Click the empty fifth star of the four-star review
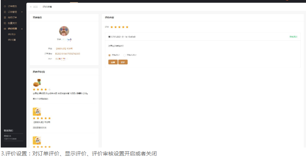Viewport: 306px width, 161px height. [x=49, y=89]
